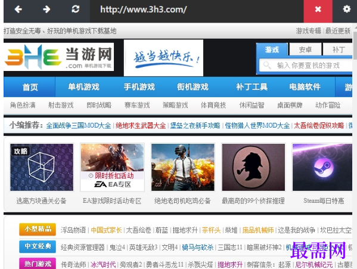This screenshot has width=357, height=269.
Task: Open EA游戏限时活动专区 caption link
Action: [x=112, y=201]
